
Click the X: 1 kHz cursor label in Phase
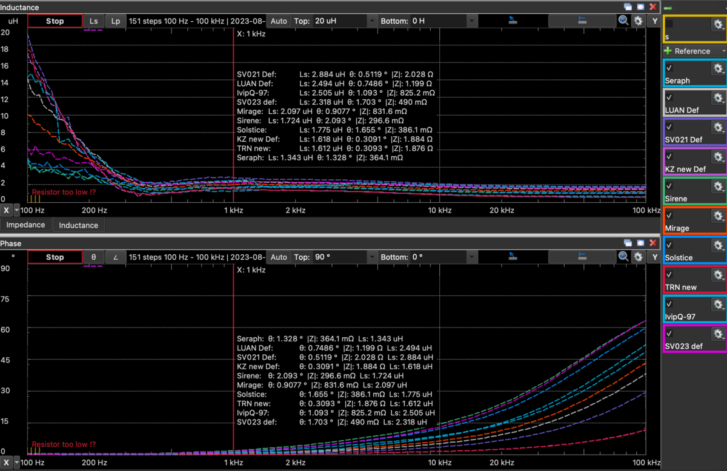251,270
